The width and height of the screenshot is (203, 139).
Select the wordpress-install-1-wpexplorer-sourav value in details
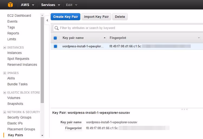click(x=112, y=122)
